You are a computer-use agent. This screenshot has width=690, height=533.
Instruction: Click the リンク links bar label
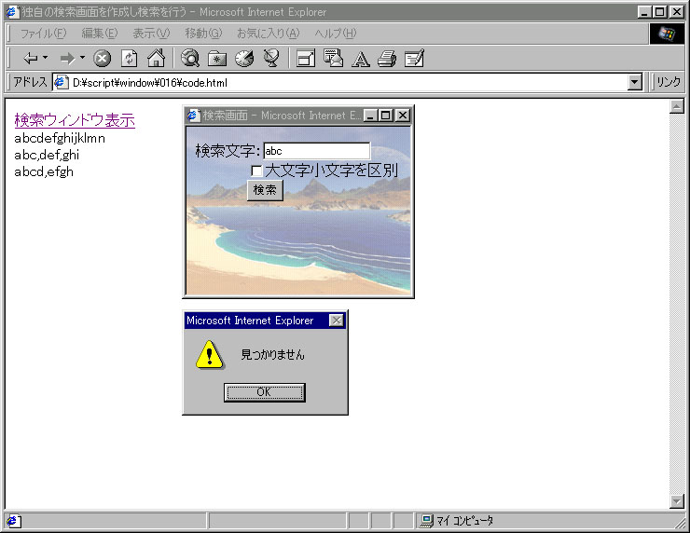click(669, 82)
